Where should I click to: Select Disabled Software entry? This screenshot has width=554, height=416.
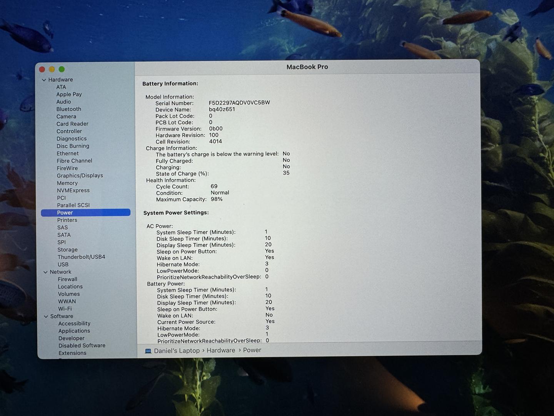[x=82, y=346]
